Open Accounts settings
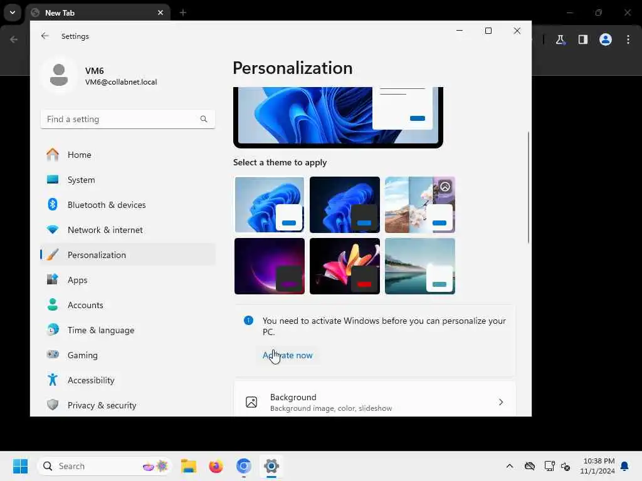The image size is (642, 481). [128, 305]
